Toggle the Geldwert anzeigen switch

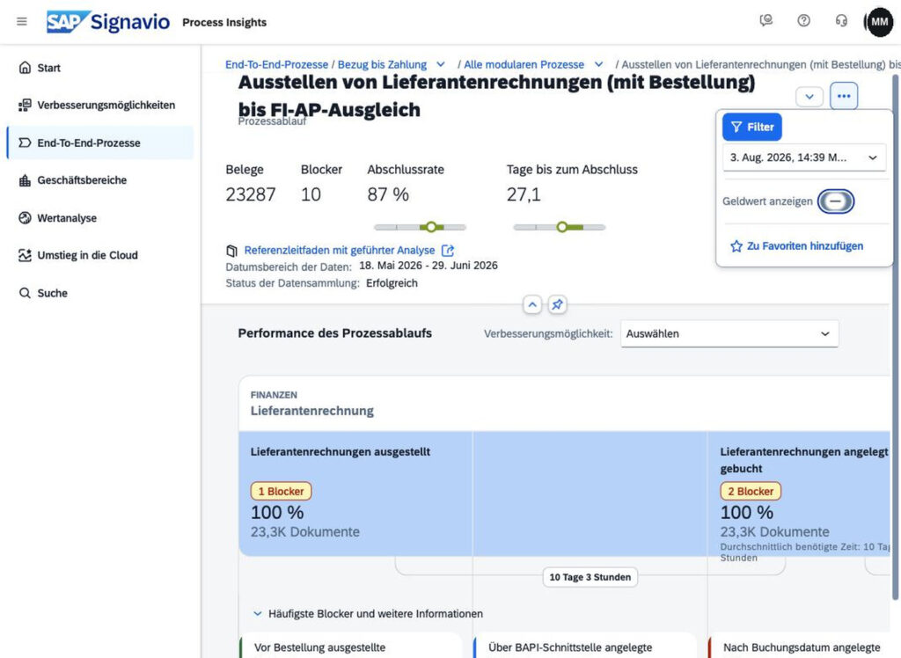point(836,201)
